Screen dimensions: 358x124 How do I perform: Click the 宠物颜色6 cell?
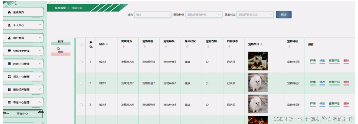(x=149, y=105)
